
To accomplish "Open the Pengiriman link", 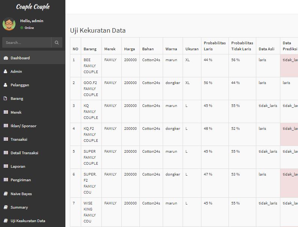I will tap(32, 180).
